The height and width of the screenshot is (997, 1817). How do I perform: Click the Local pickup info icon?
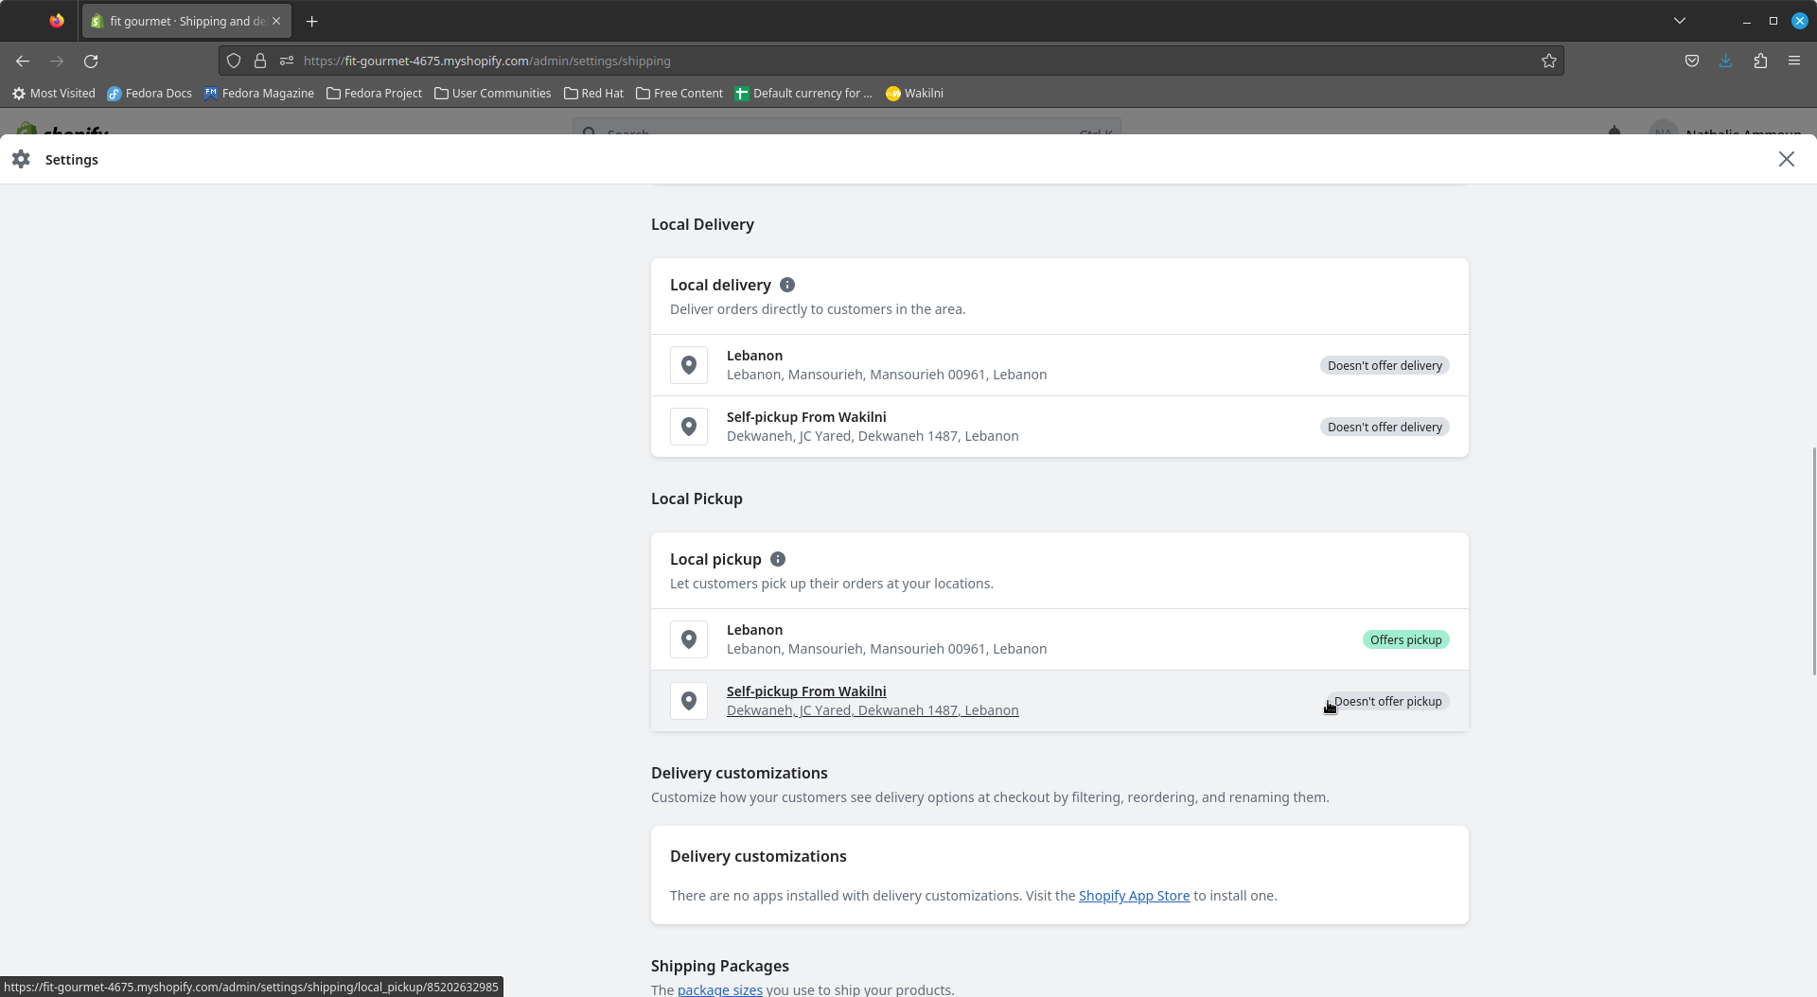777,559
